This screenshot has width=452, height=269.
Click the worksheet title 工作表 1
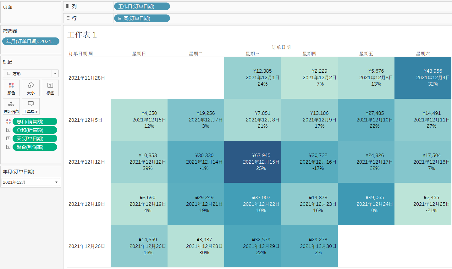82,35
